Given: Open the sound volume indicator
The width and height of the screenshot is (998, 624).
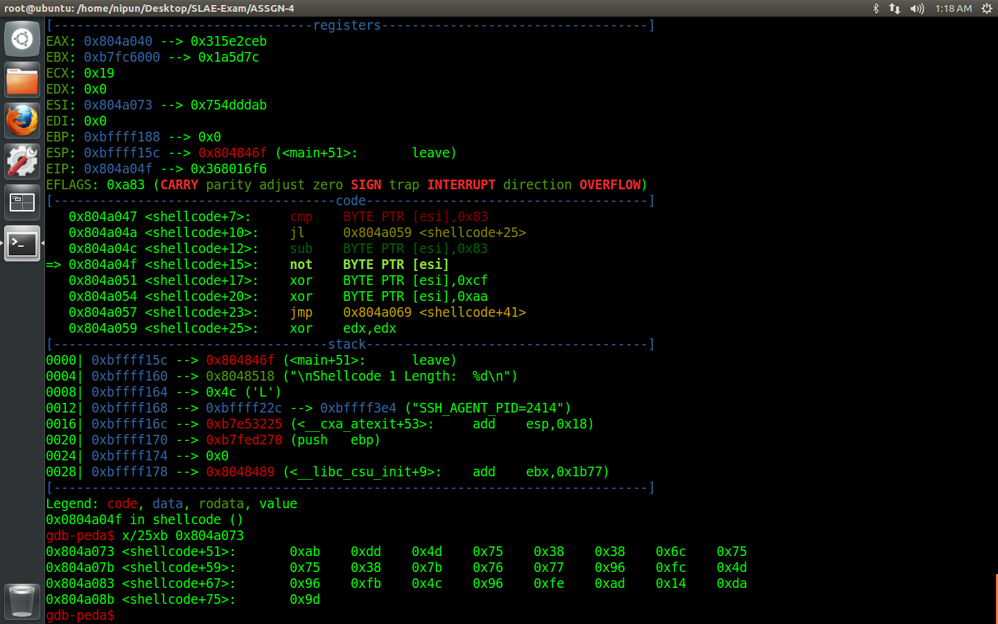Looking at the screenshot, I should tap(917, 8).
